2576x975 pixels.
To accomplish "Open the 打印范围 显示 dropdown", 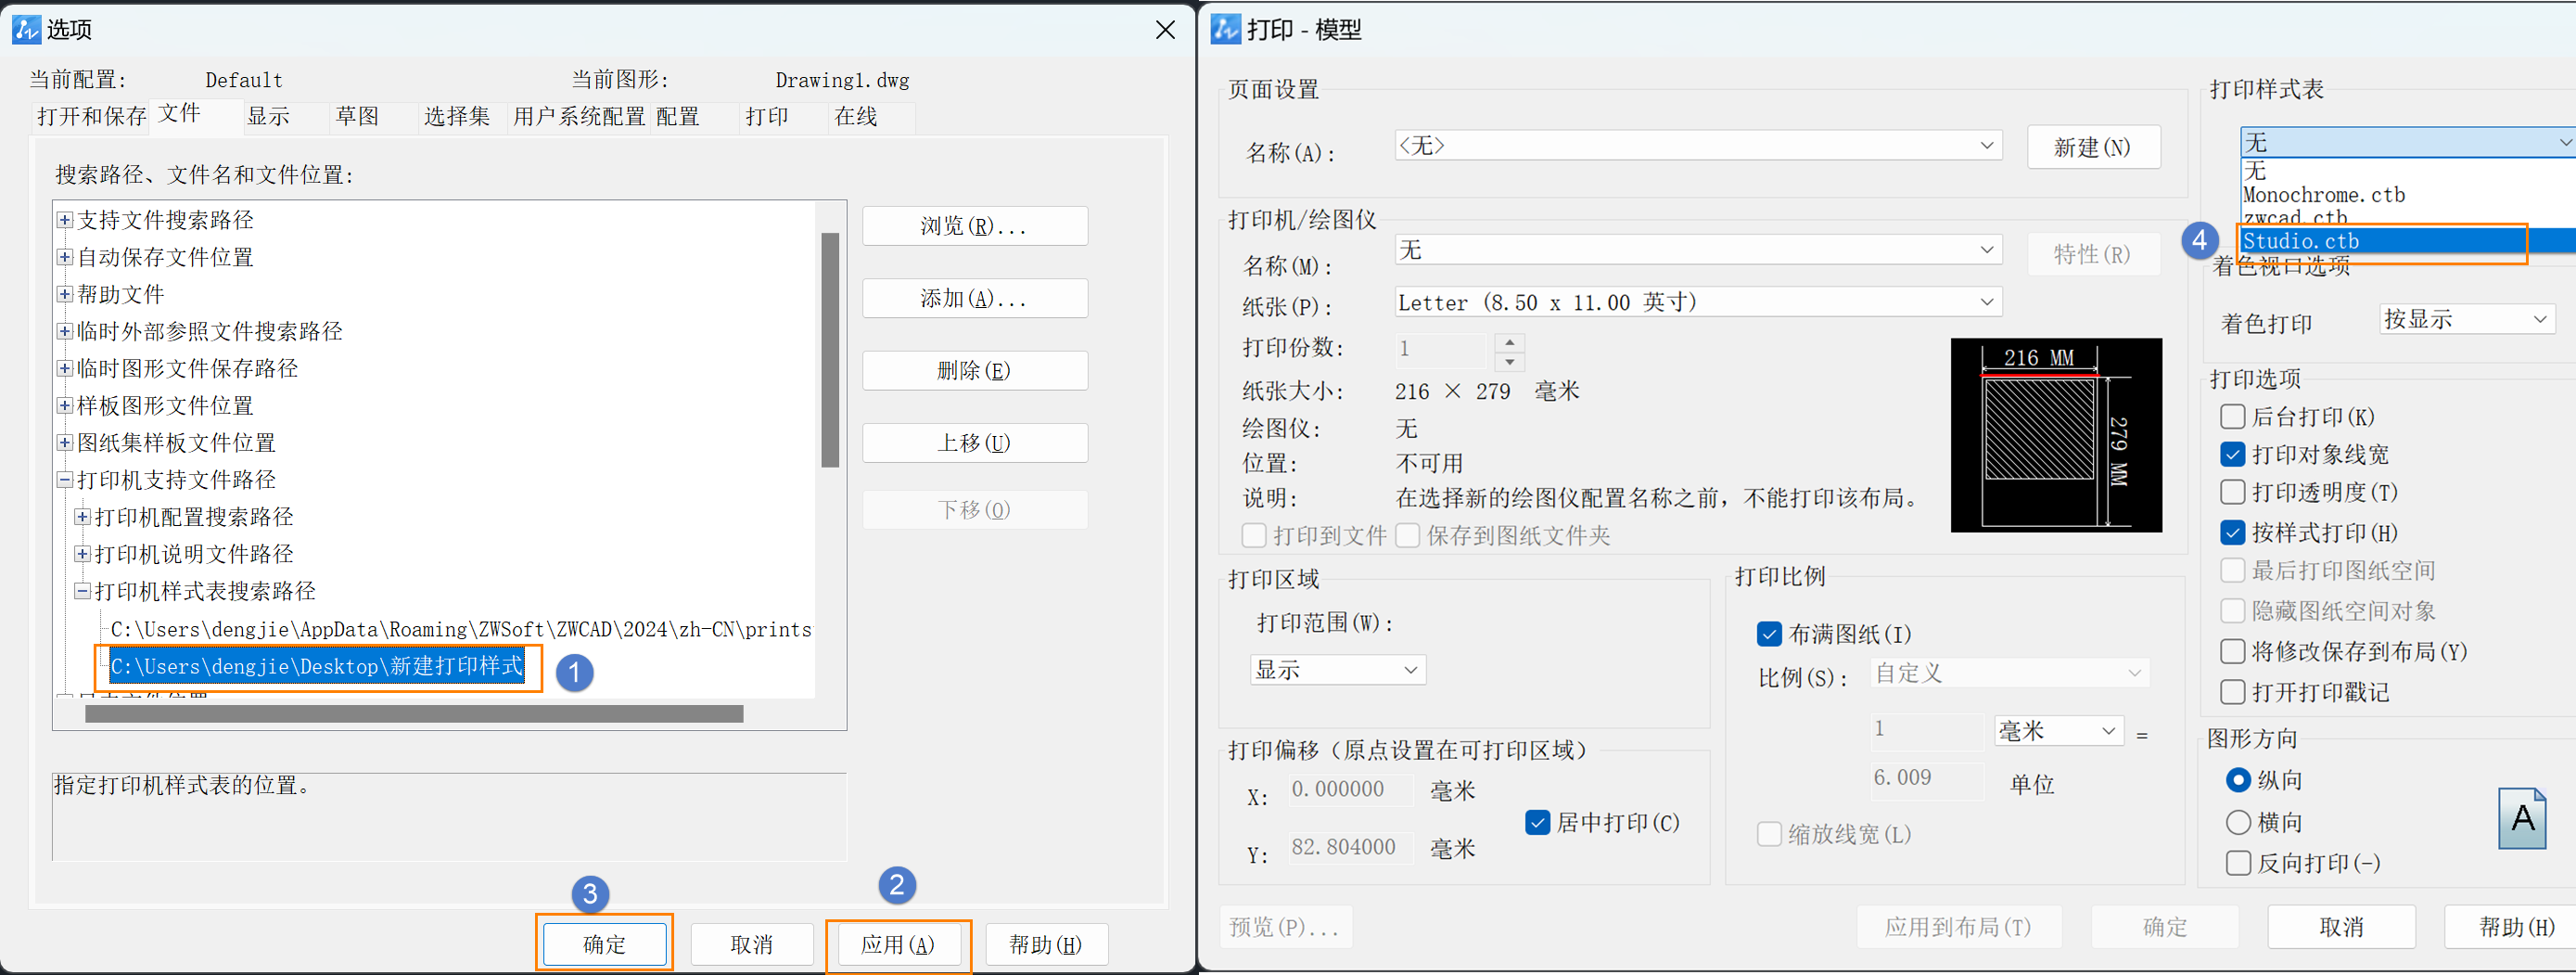I will click(1338, 670).
